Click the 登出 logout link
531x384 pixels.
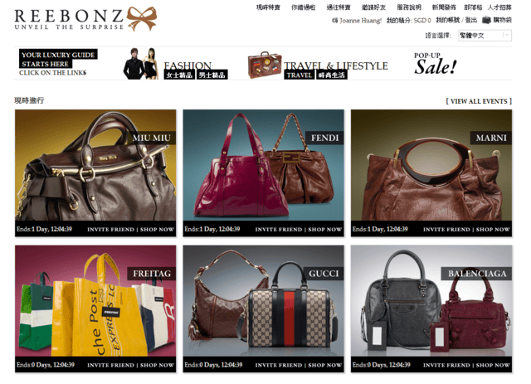tap(470, 20)
